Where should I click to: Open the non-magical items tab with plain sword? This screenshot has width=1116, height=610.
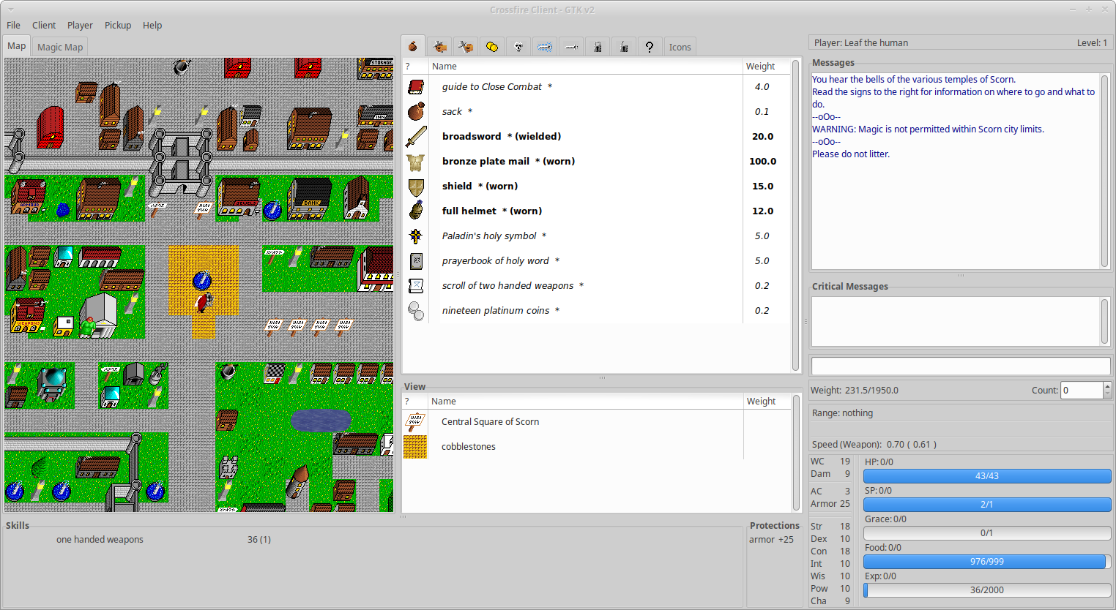coord(571,47)
